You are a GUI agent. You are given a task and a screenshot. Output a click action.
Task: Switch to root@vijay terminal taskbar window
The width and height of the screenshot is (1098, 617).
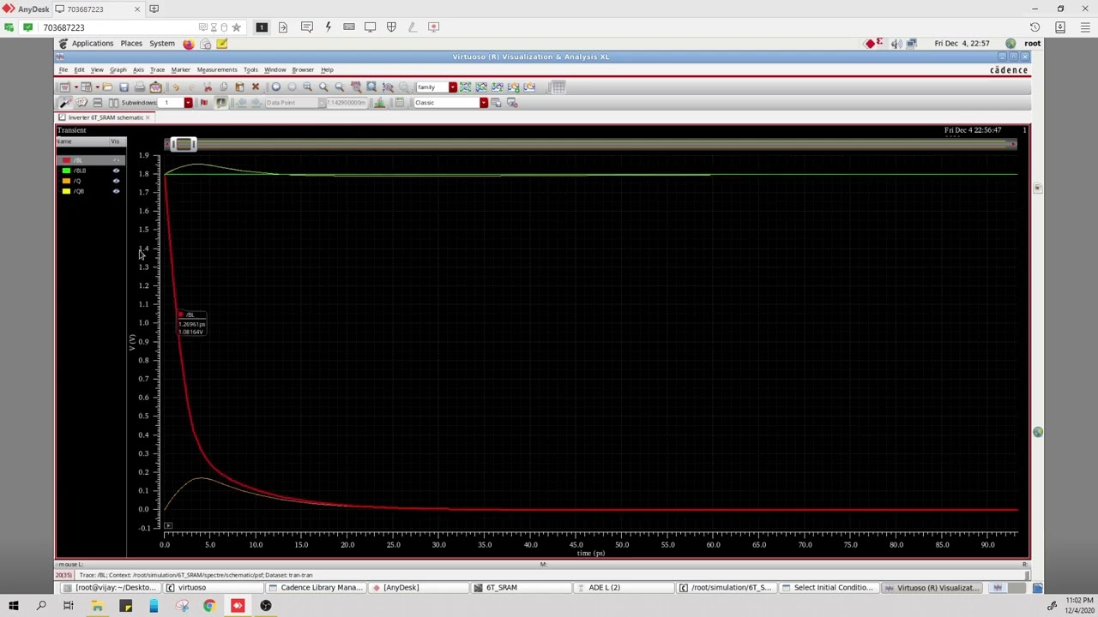tap(111, 588)
